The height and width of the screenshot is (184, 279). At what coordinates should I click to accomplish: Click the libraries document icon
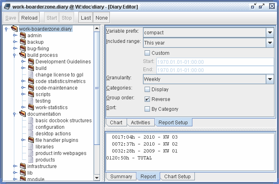tap(31, 147)
